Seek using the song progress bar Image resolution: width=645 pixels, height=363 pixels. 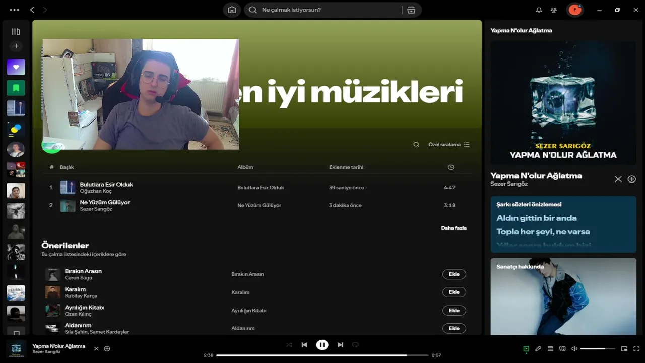[322, 355]
